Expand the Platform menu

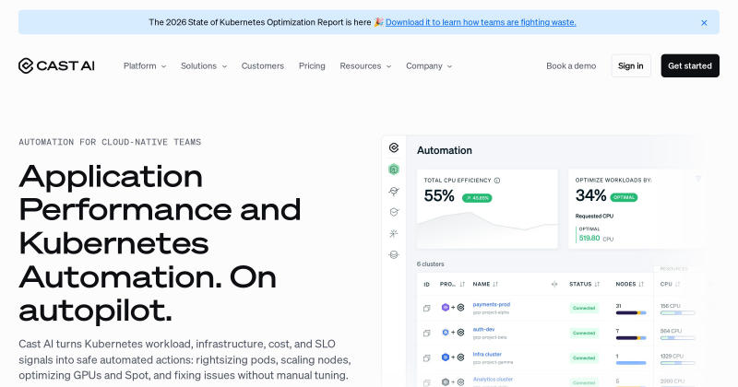pos(145,65)
